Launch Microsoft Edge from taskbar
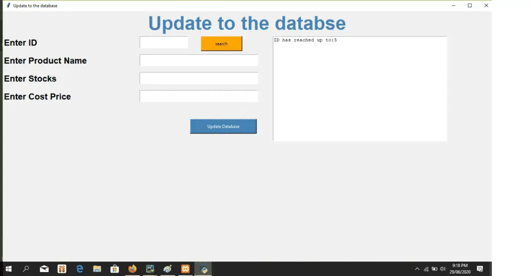The height and width of the screenshot is (276, 531). pyautogui.click(x=80, y=269)
